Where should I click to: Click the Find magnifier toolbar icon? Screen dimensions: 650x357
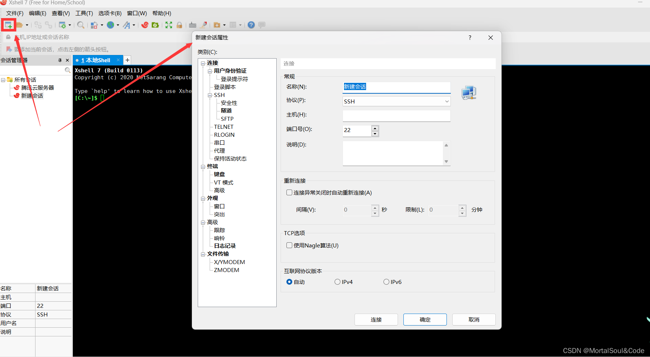tap(81, 25)
